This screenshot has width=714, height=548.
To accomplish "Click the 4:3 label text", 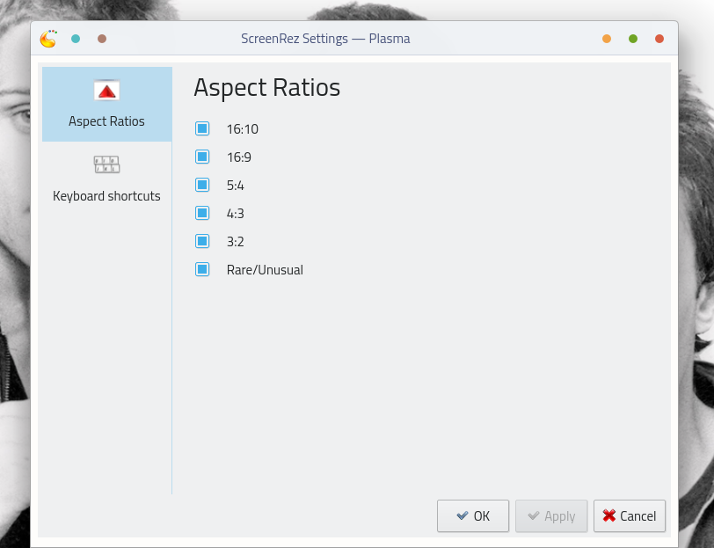I will (236, 214).
